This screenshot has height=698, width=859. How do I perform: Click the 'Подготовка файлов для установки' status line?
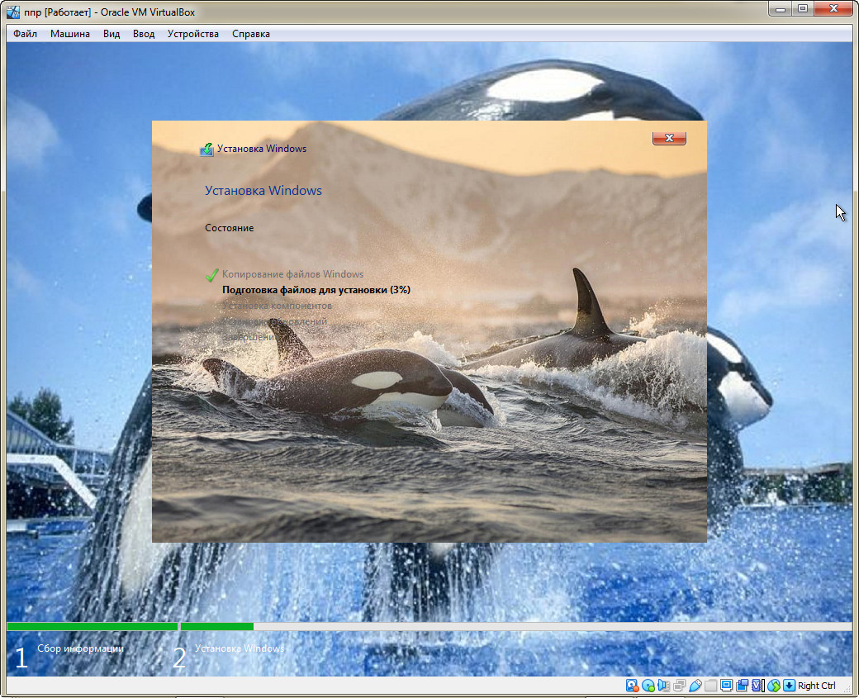[x=316, y=290]
